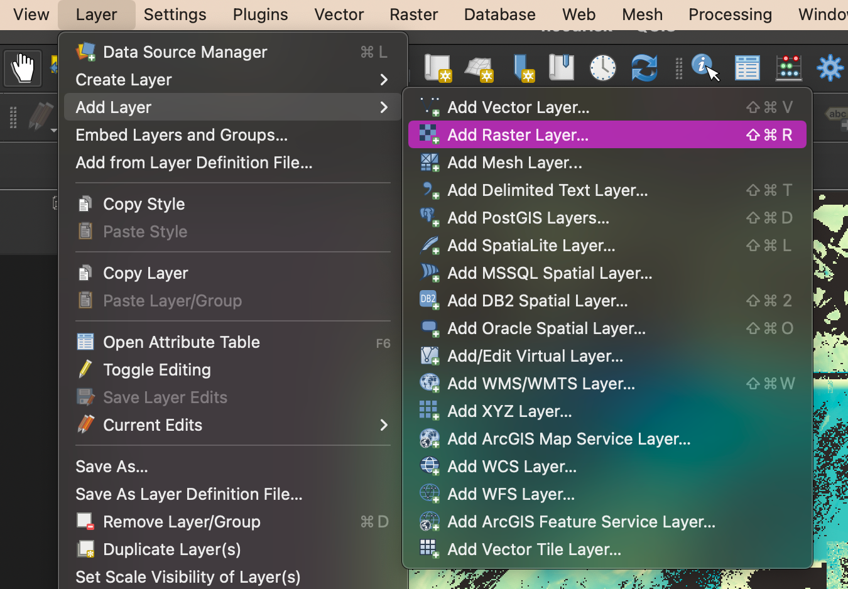Choose Add ArcGIS Map Service Layer

coord(607,439)
